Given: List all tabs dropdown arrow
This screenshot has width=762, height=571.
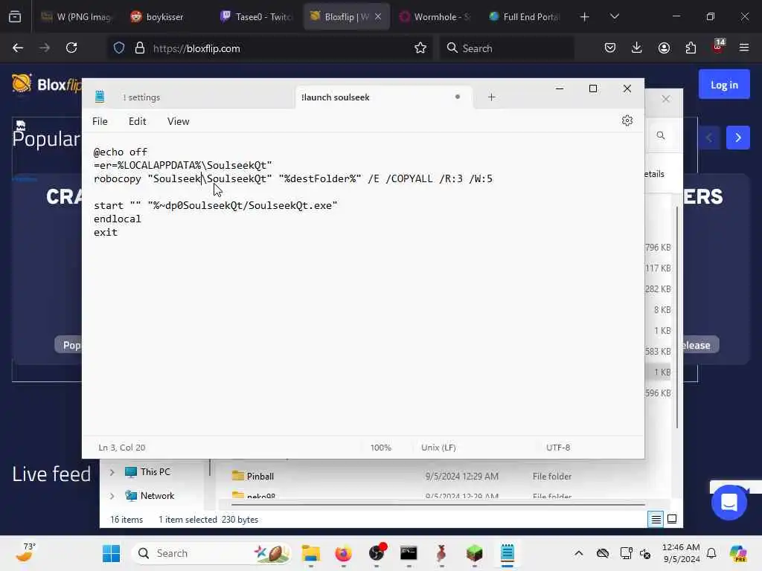Looking at the screenshot, I should point(614,17).
